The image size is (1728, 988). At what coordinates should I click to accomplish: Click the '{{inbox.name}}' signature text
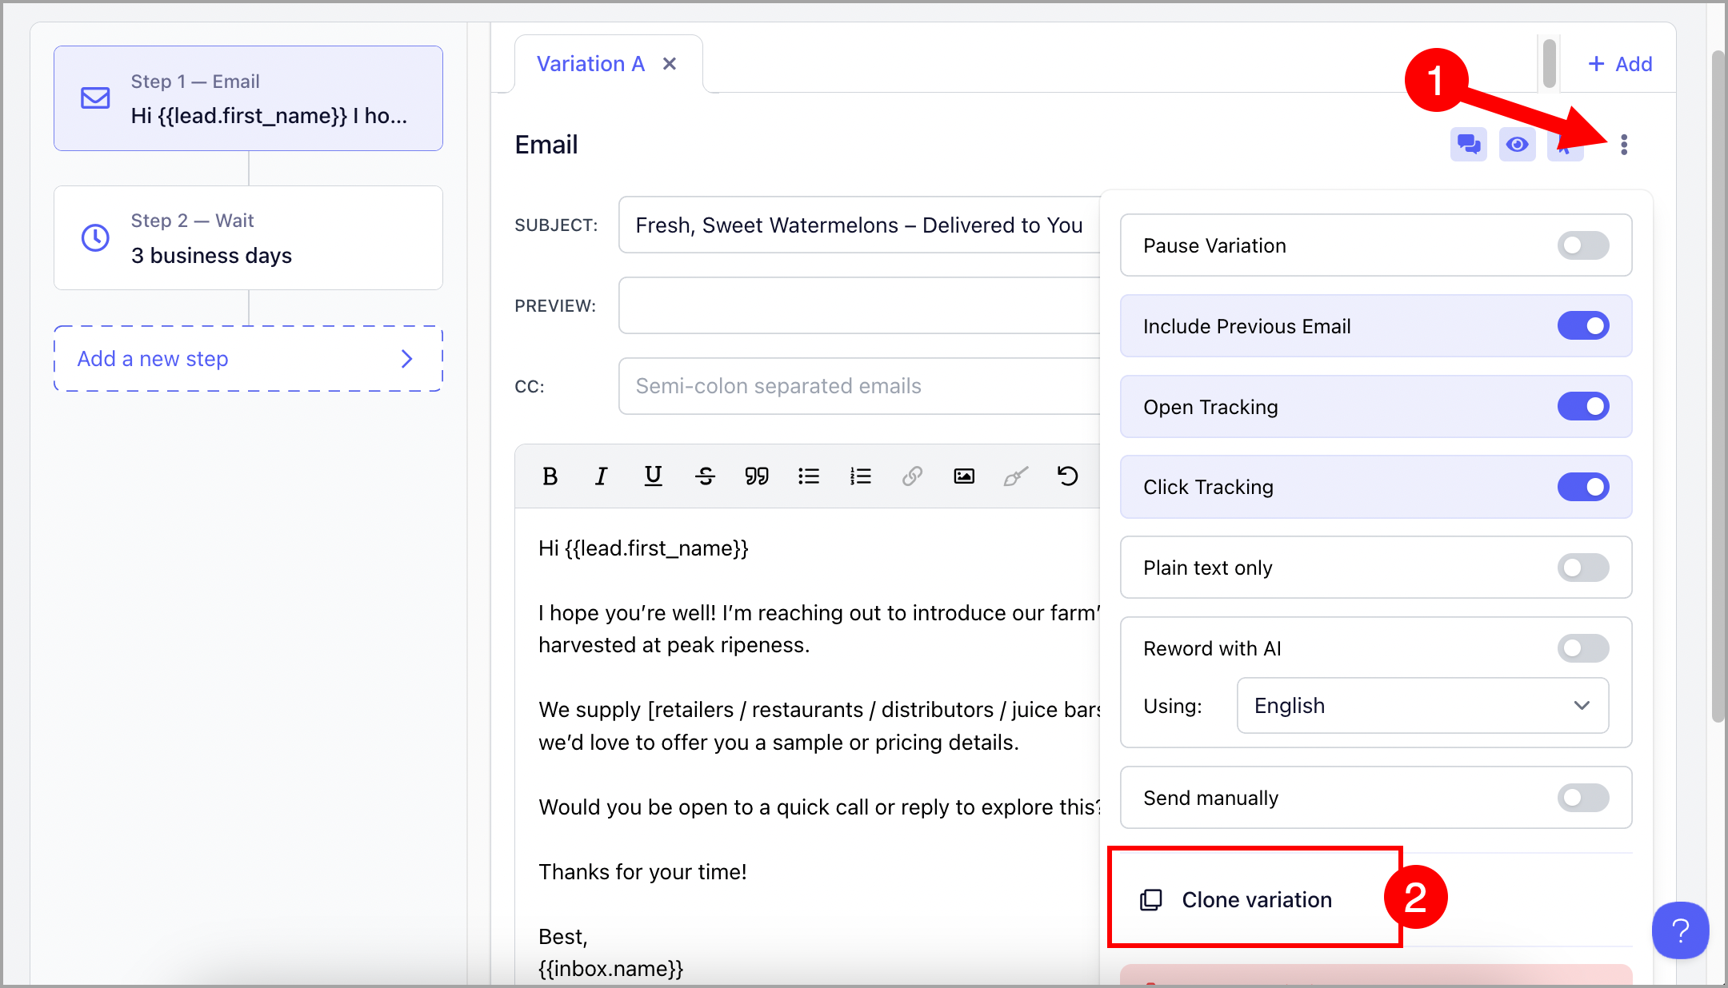tap(611, 969)
